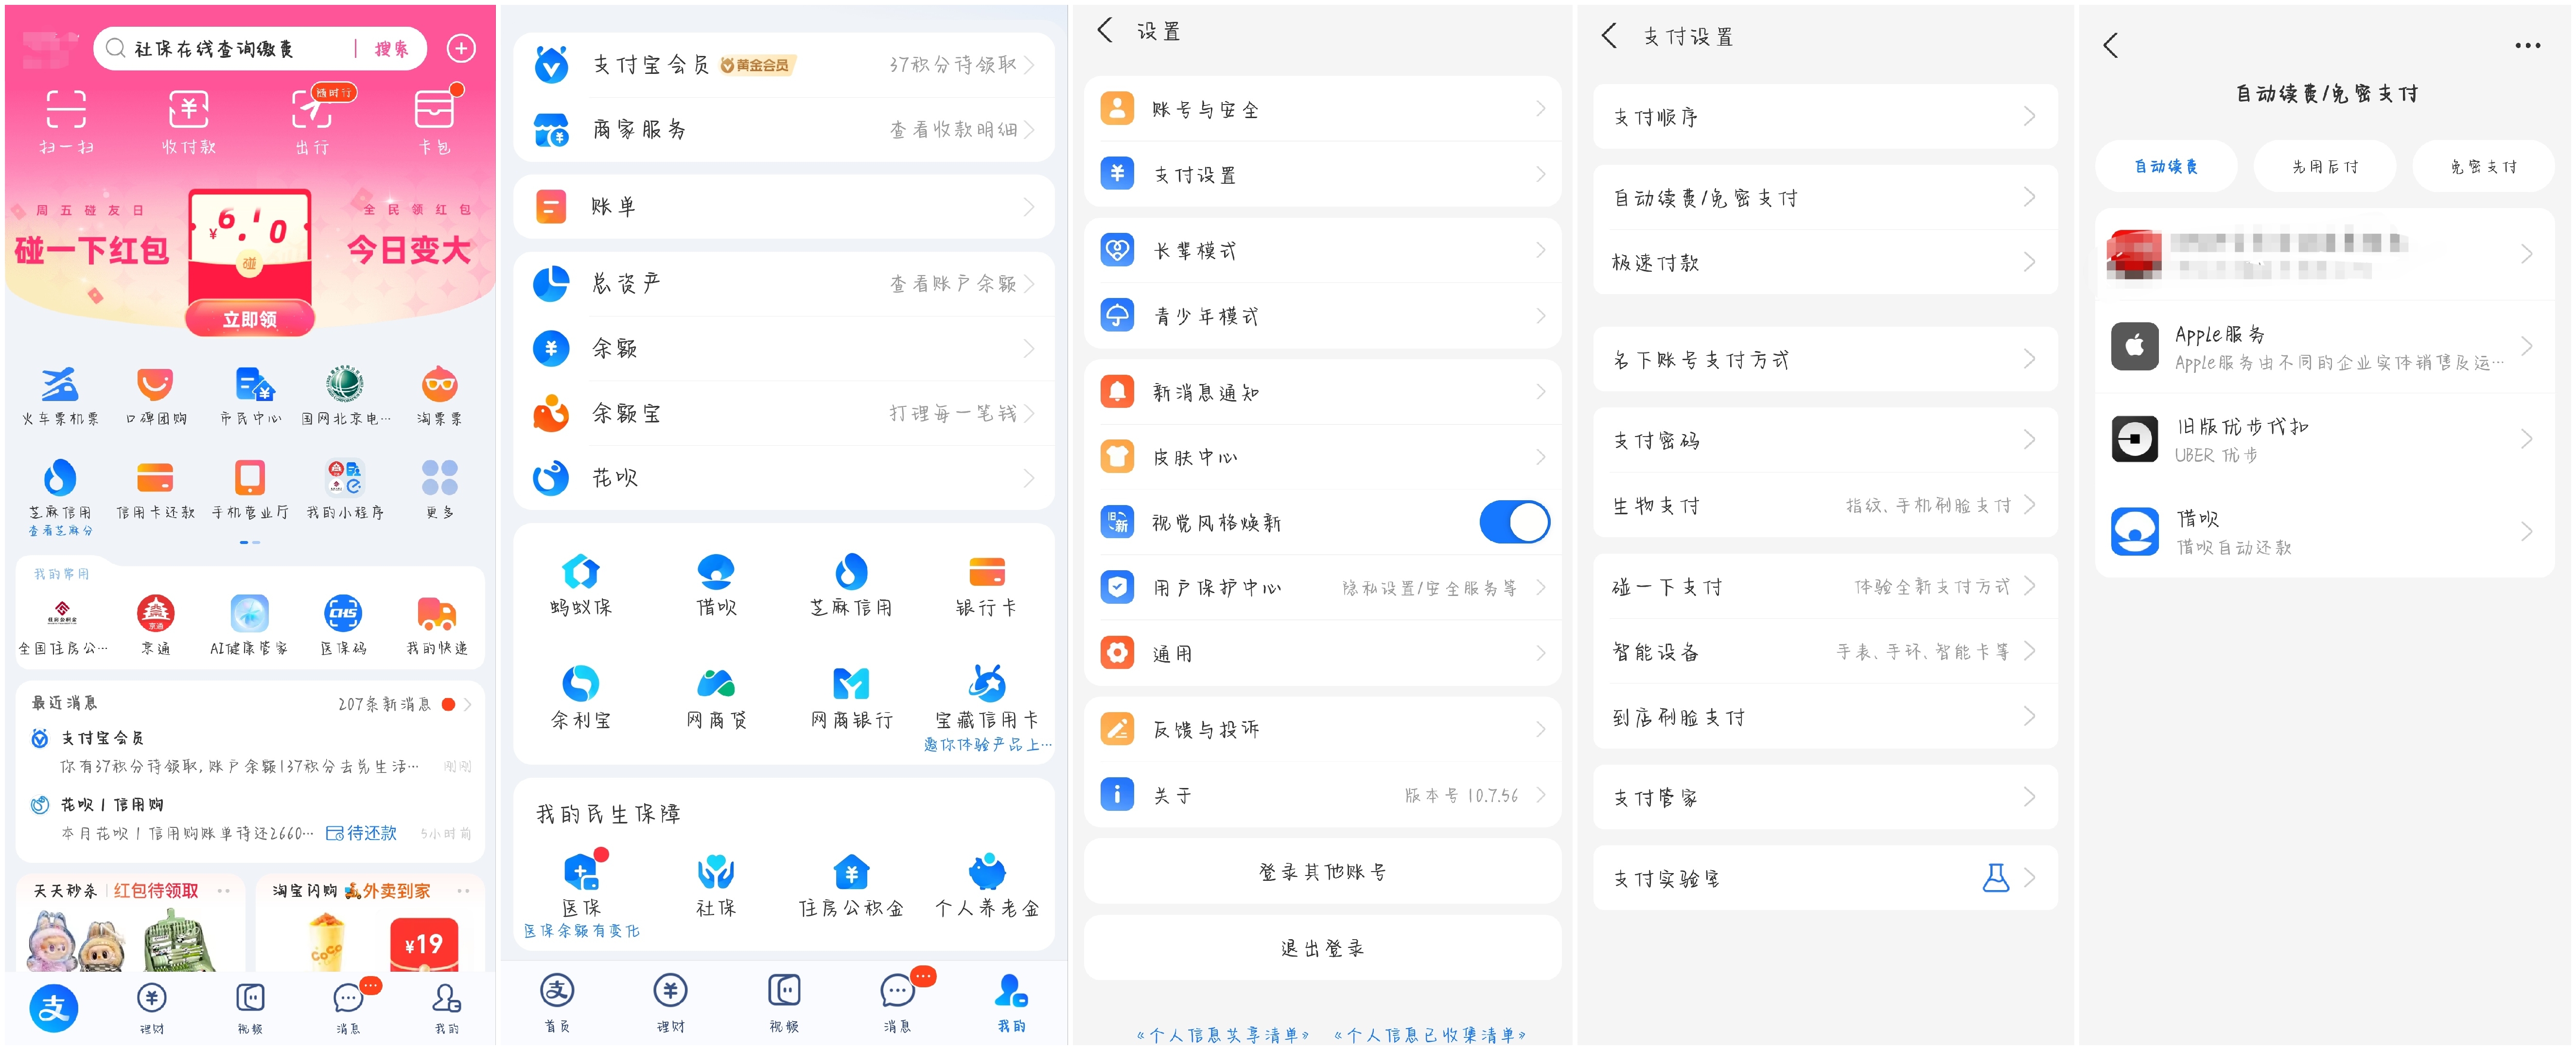Screen dimensions: 2576x1050
Task: Tap 待还款 link in 花呗 message
Action: coord(362,832)
